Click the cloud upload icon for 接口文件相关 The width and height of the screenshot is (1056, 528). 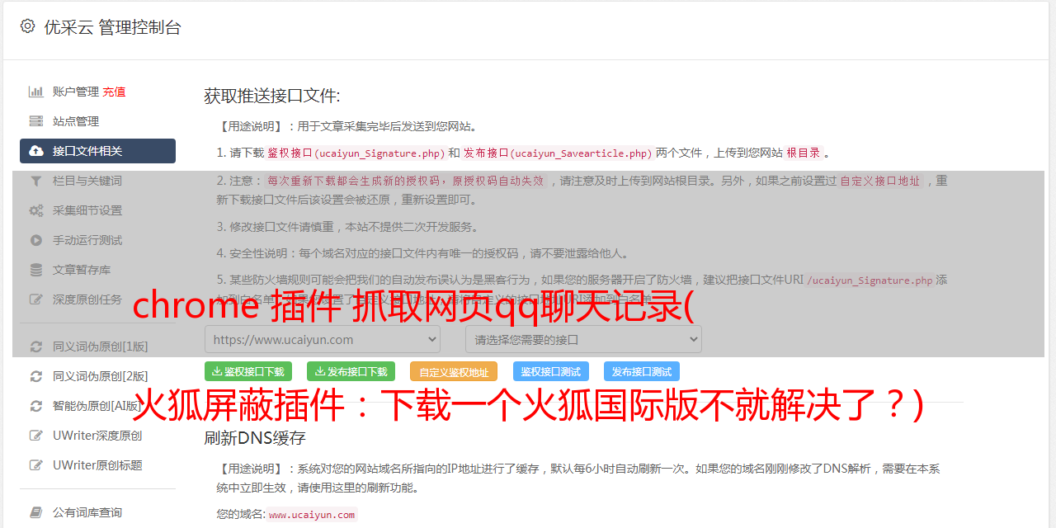(x=36, y=151)
